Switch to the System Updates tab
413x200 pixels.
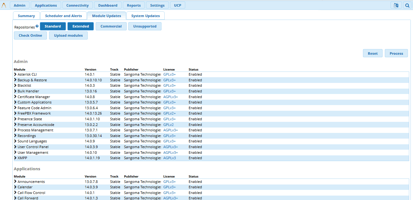[x=145, y=16]
